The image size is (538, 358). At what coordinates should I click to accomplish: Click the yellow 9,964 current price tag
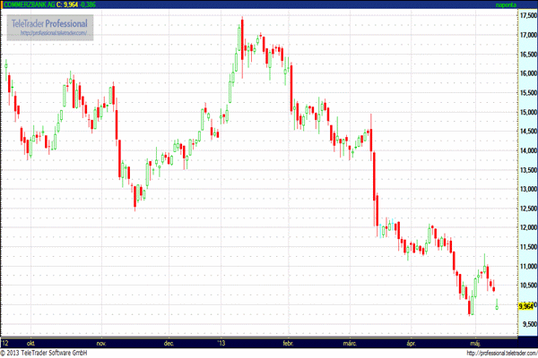point(503,305)
